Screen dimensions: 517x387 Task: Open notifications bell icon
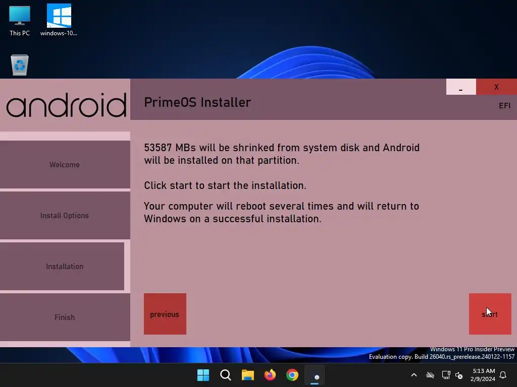coord(503,375)
